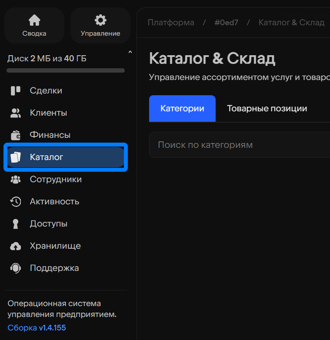Click the Поддержка headset icon
The width and height of the screenshot is (330, 340).
16,268
